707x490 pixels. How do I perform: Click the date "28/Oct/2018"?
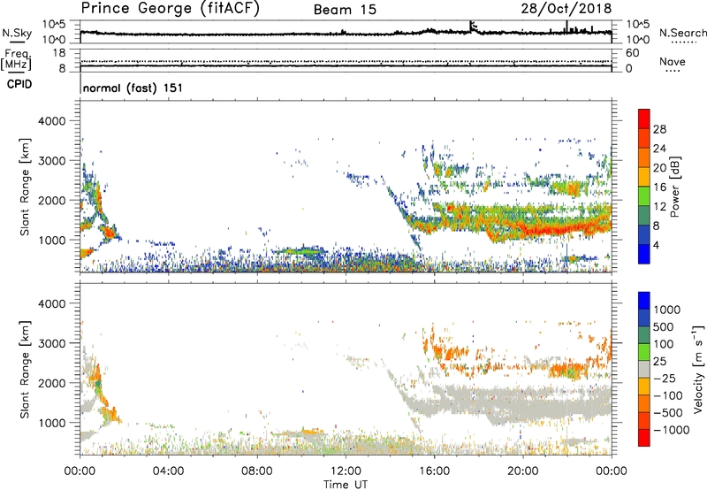click(x=566, y=9)
